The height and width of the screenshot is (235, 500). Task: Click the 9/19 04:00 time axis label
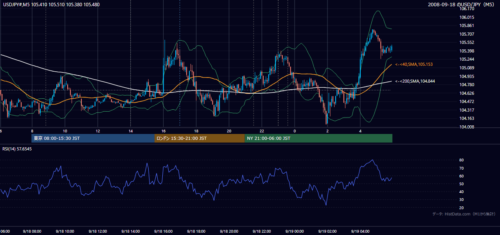360,231
